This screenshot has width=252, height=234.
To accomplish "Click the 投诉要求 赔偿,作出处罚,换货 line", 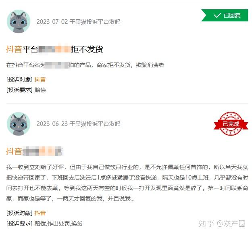I will point(44,224).
